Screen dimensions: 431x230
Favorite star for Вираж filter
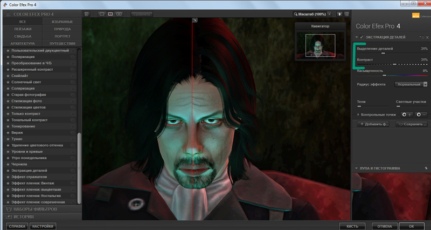pos(8,133)
